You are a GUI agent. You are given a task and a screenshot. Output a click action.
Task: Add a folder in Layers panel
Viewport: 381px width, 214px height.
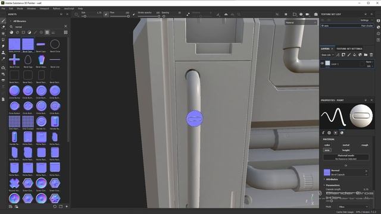click(366, 55)
